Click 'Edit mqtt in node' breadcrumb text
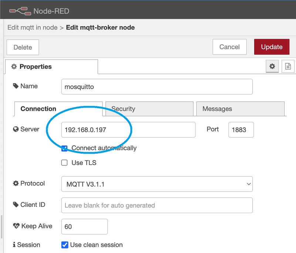Viewport: 296px width, 253px height. click(33, 27)
